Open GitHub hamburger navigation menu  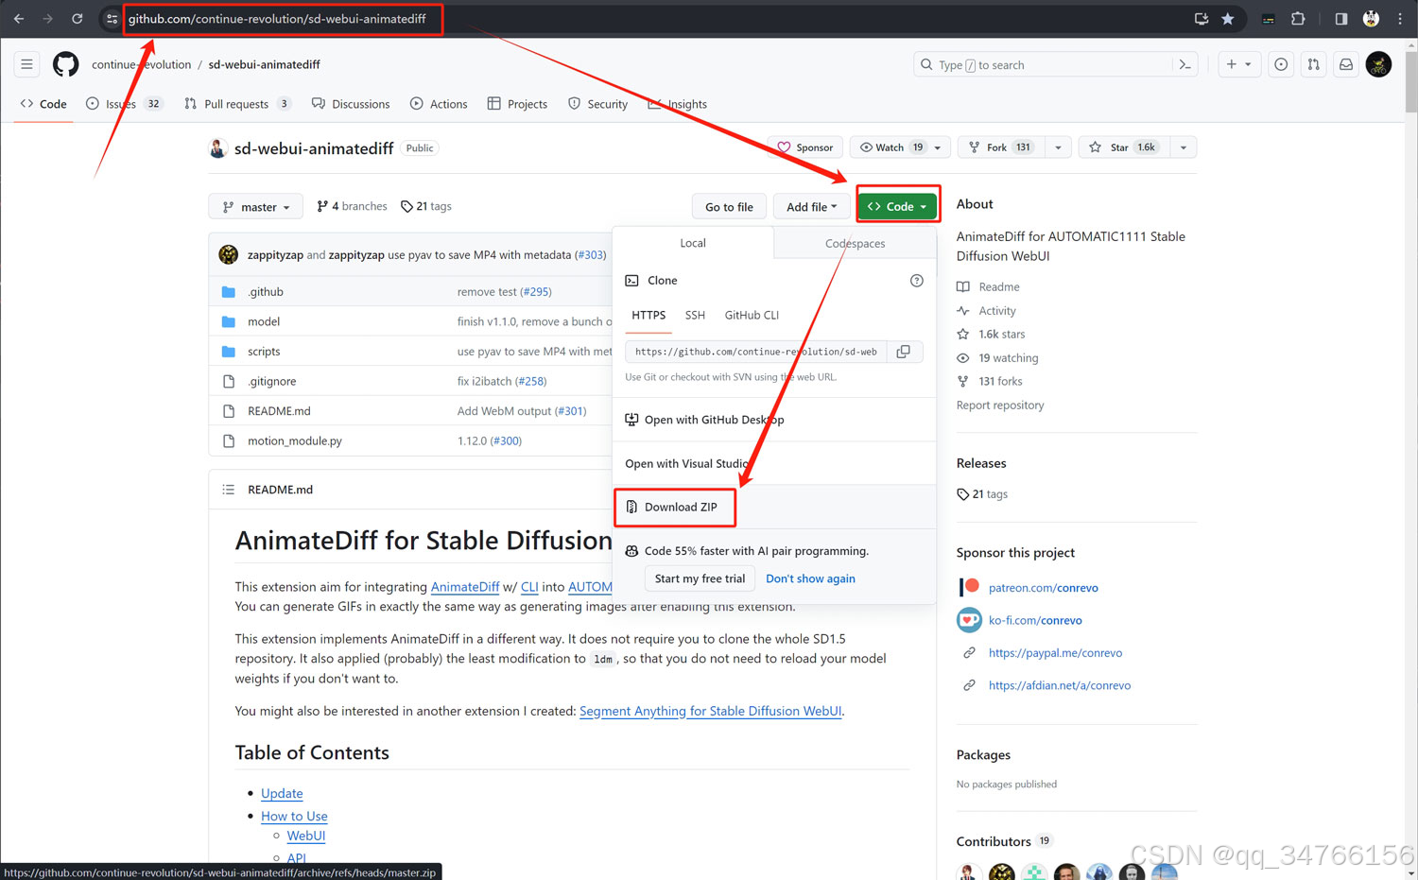coord(26,64)
